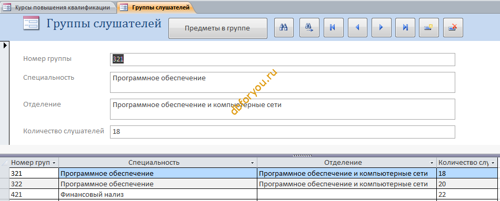Click the Find binoculars icon
Image resolution: width=500 pixels, height=201 pixels.
[284, 28]
